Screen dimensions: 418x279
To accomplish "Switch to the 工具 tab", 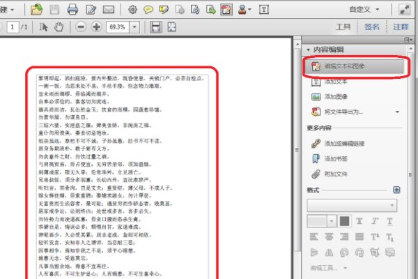I will 343,27.
